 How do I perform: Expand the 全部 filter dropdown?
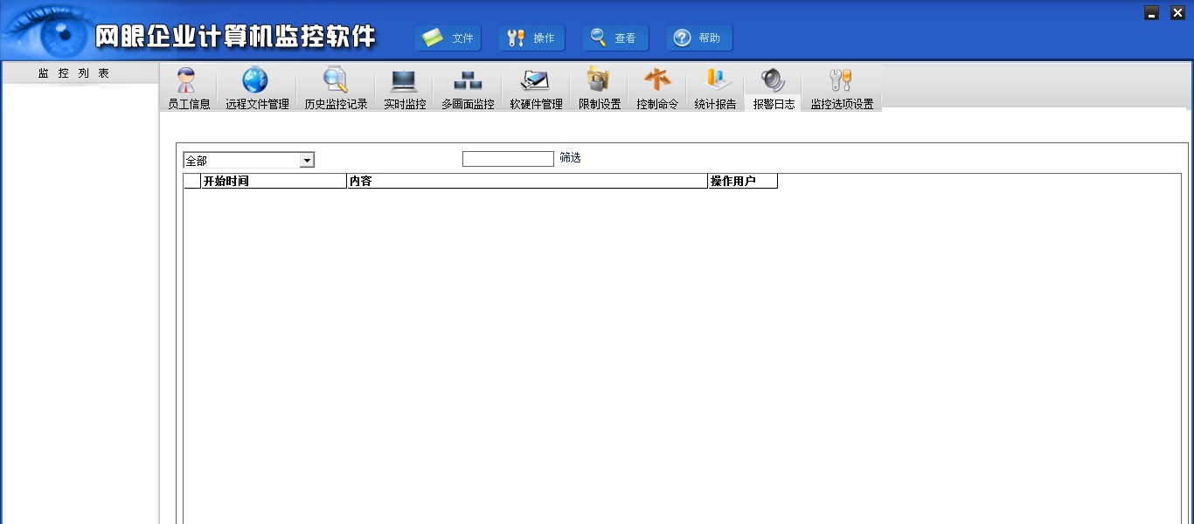click(307, 161)
